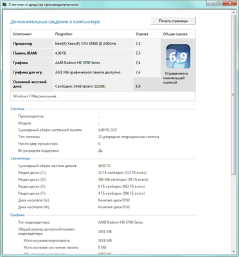Click the Хранилище section heading

click(x=20, y=159)
